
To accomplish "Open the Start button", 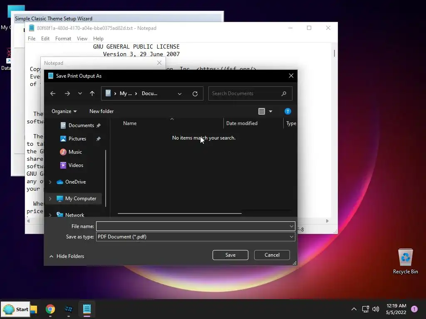I will tap(15, 309).
